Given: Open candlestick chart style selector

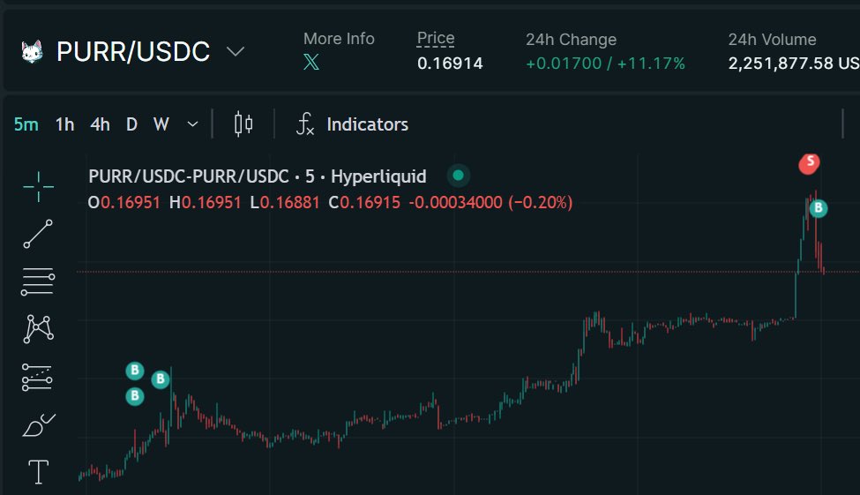Looking at the screenshot, I should coord(243,124).
